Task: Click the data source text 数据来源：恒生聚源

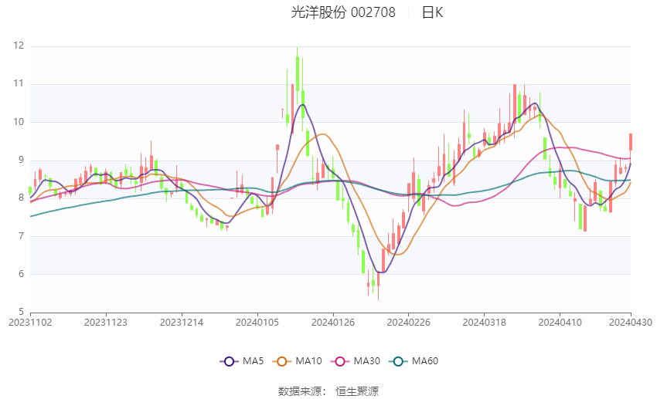Action: tap(328, 391)
